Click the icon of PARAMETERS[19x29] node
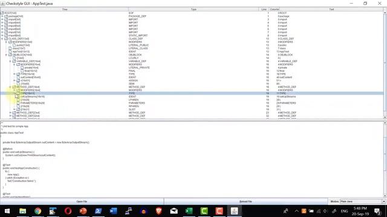The height and width of the screenshot is (217, 387). coord(18,103)
